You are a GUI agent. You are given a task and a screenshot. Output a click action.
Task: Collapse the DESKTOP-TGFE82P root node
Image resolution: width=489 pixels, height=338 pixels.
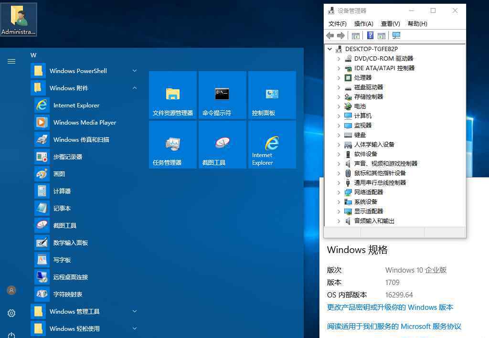pos(330,49)
